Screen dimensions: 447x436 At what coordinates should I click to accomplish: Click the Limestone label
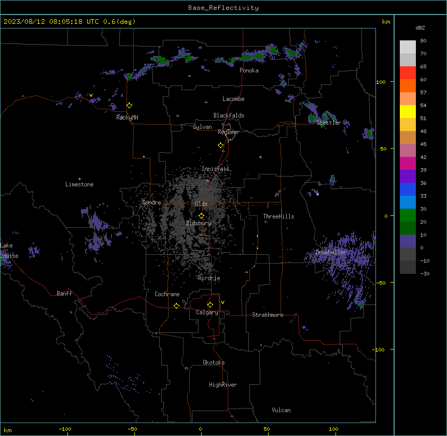point(79,184)
